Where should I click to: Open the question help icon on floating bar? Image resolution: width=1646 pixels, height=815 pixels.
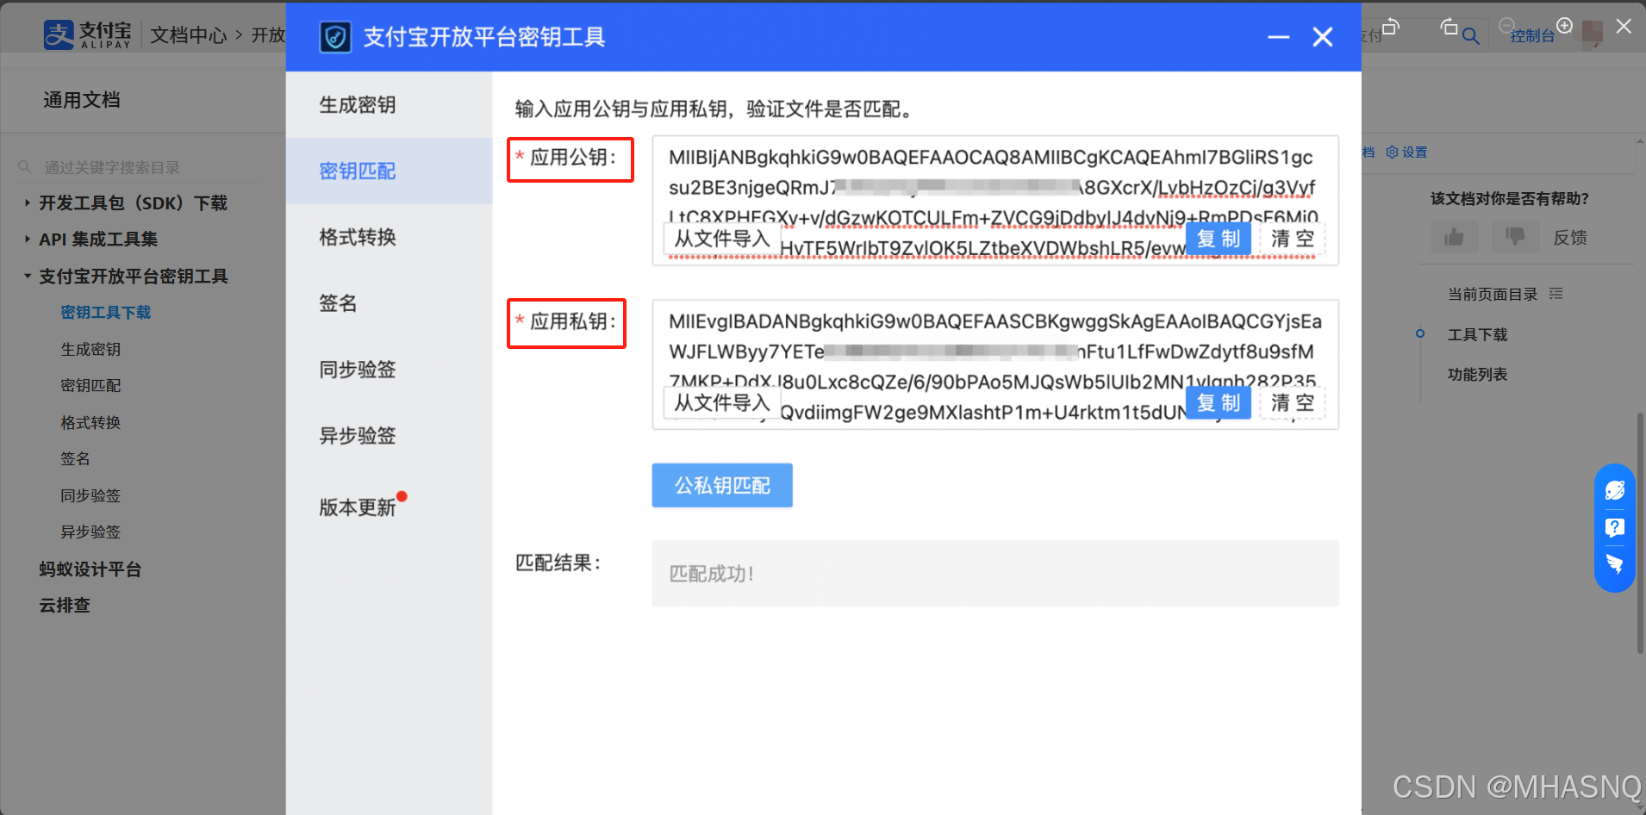(1615, 527)
